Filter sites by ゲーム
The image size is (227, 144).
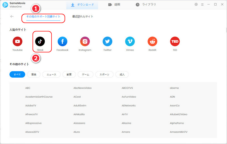click(x=86, y=75)
